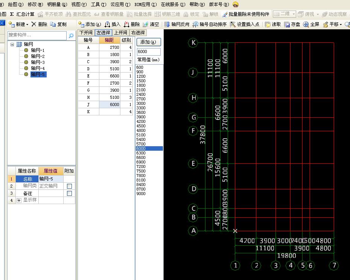The width and height of the screenshot is (350, 280).
Task: Expand the 显示样 property row
Action: [19, 200]
